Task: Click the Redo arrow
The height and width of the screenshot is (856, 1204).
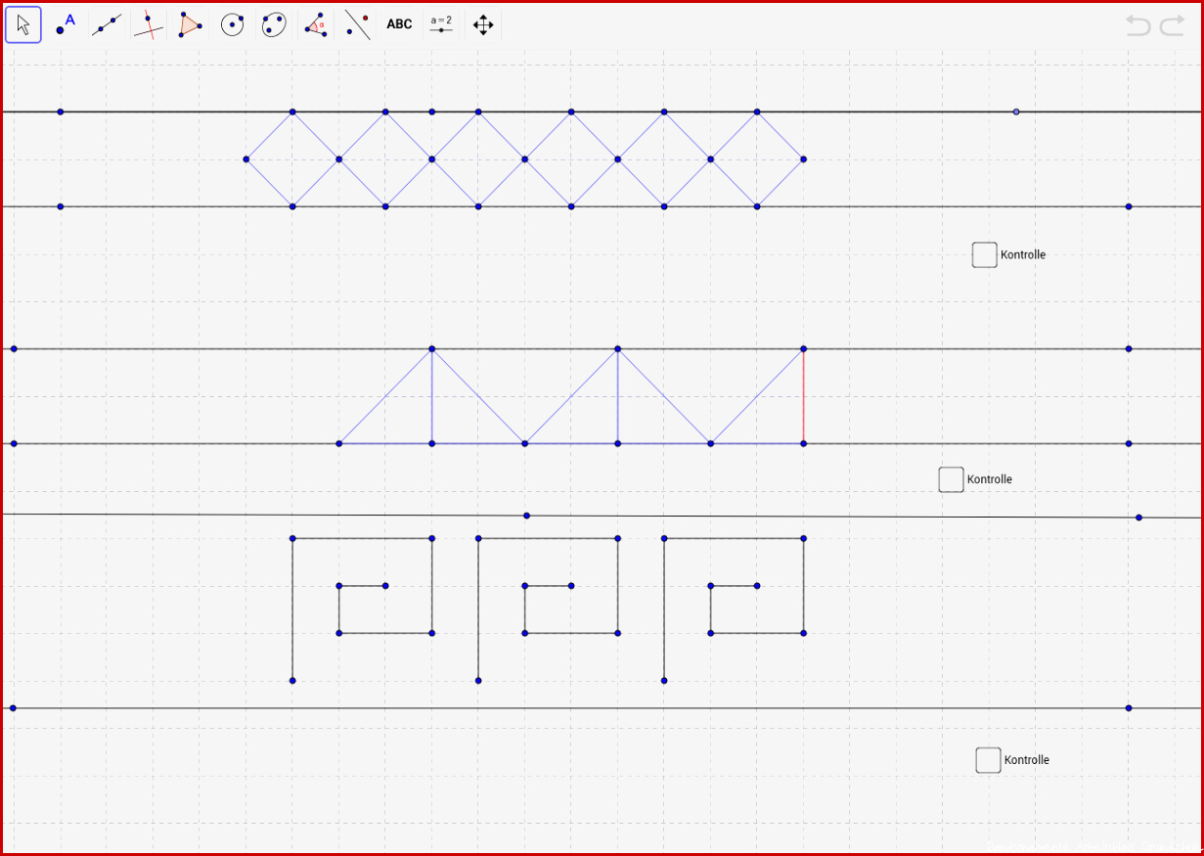Action: (1172, 25)
